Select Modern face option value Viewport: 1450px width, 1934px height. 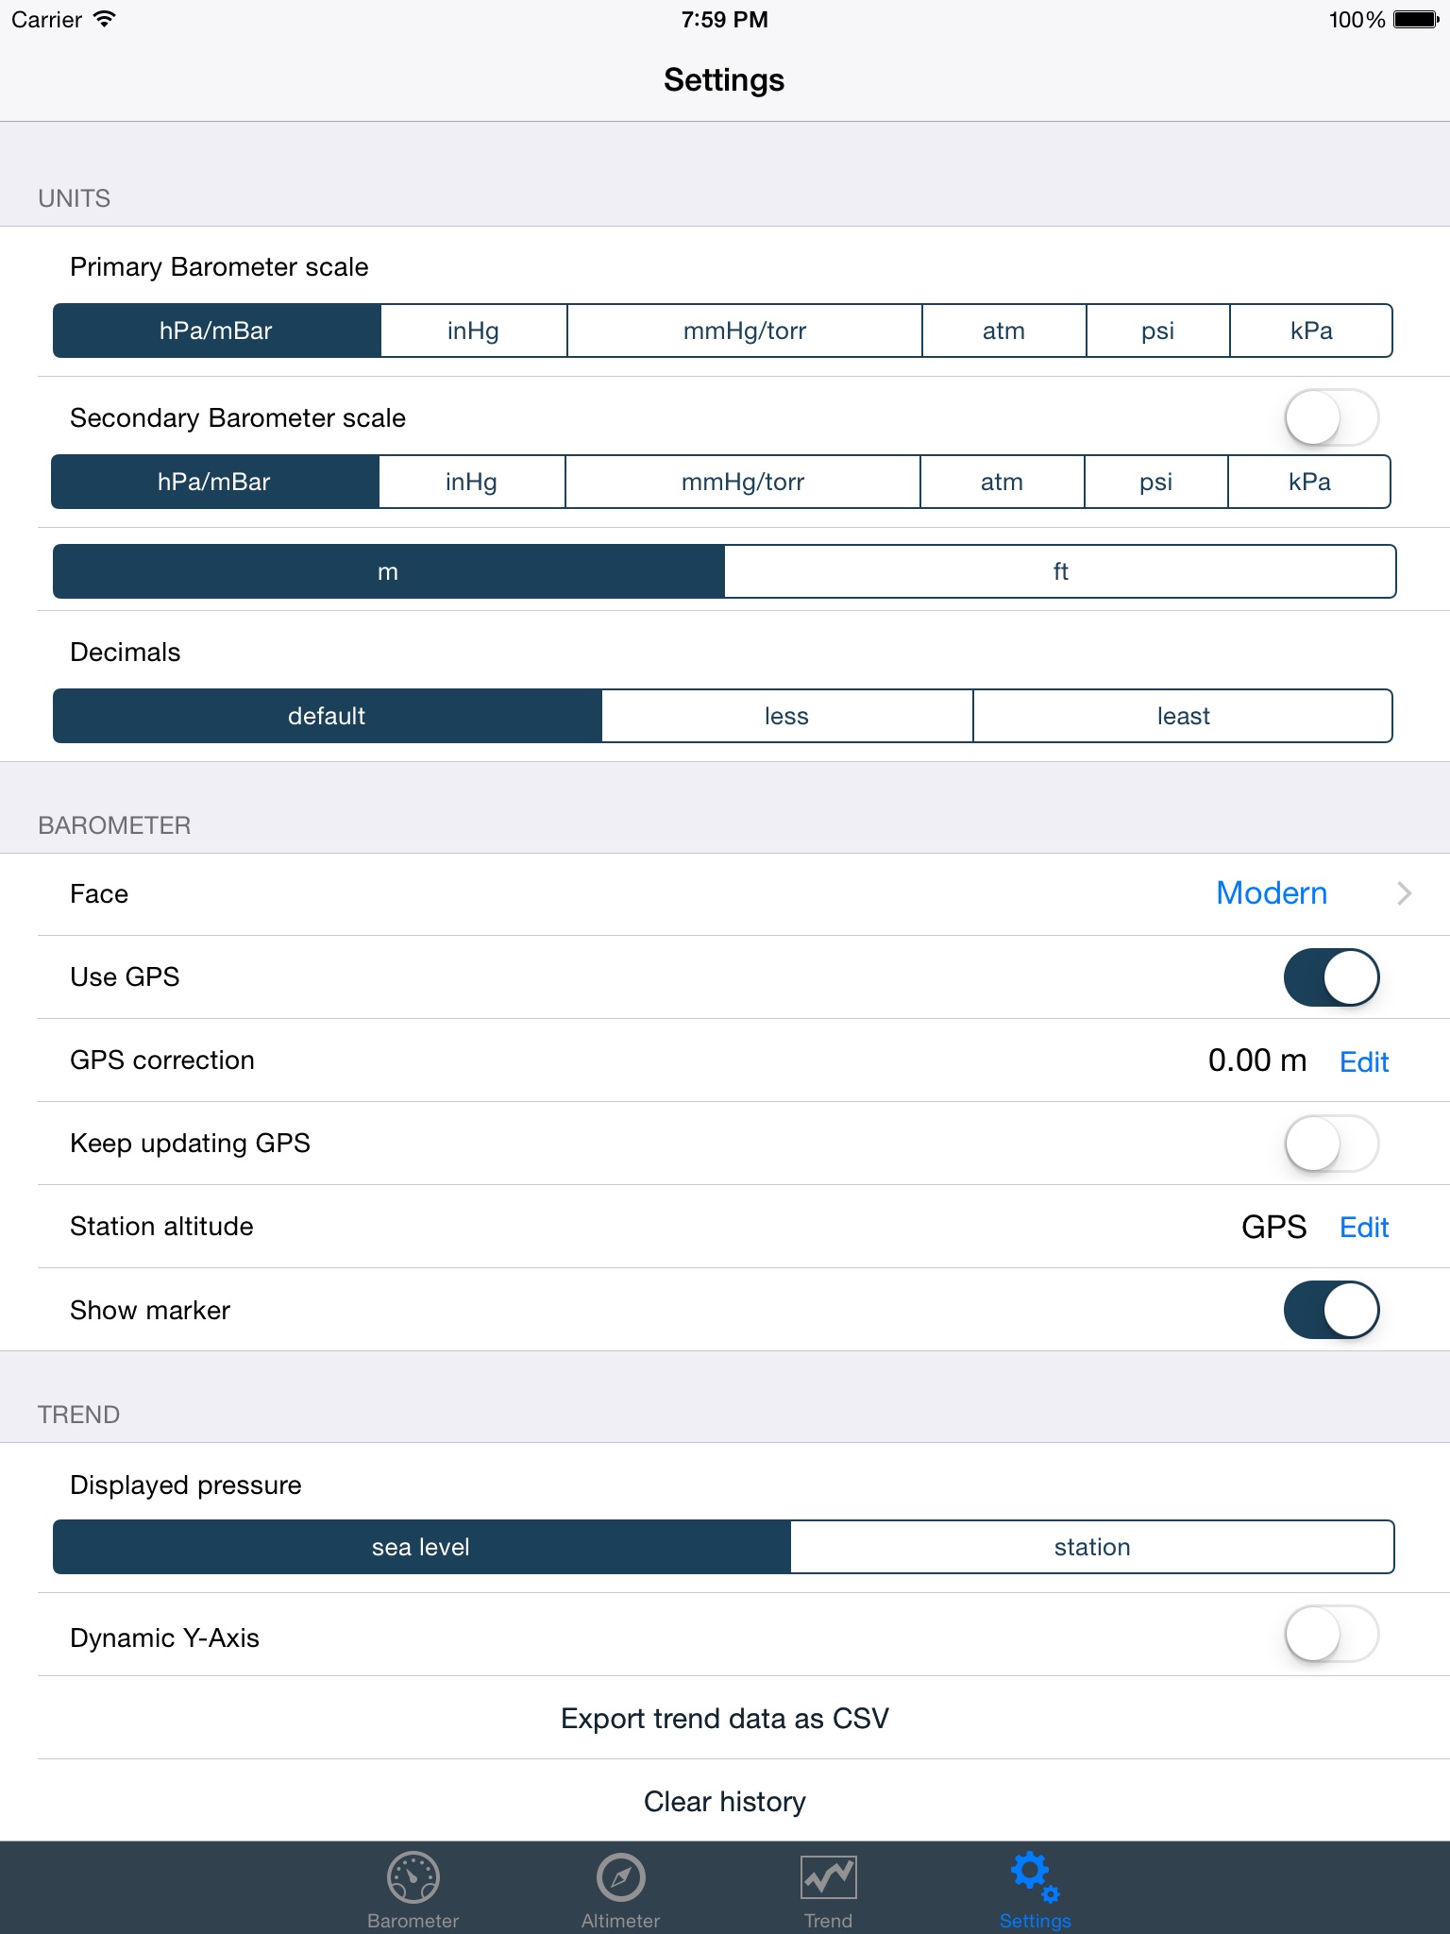[1271, 893]
